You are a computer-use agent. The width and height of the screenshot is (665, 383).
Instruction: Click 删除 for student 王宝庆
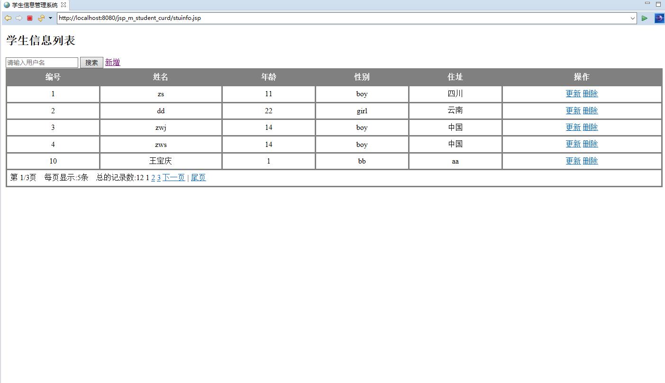(x=590, y=161)
